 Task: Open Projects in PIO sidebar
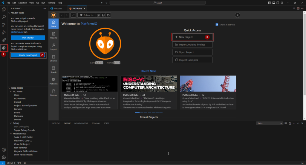click(x=53, y=35)
